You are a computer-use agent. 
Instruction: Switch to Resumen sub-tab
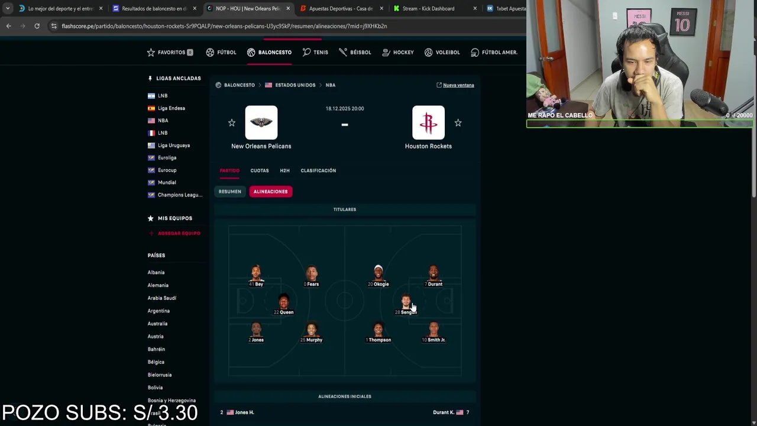pos(230,192)
